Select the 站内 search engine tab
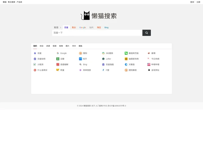This screenshot has height=152, width=203. pyautogui.click(x=91, y=27)
